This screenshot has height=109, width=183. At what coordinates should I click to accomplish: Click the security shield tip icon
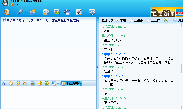[4, 20]
